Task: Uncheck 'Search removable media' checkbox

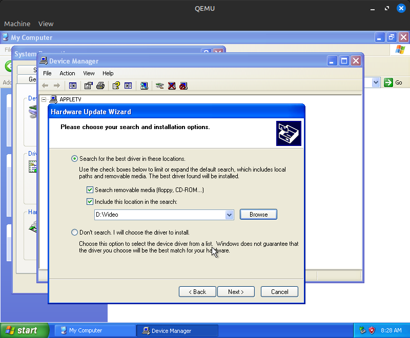Action: pos(90,189)
